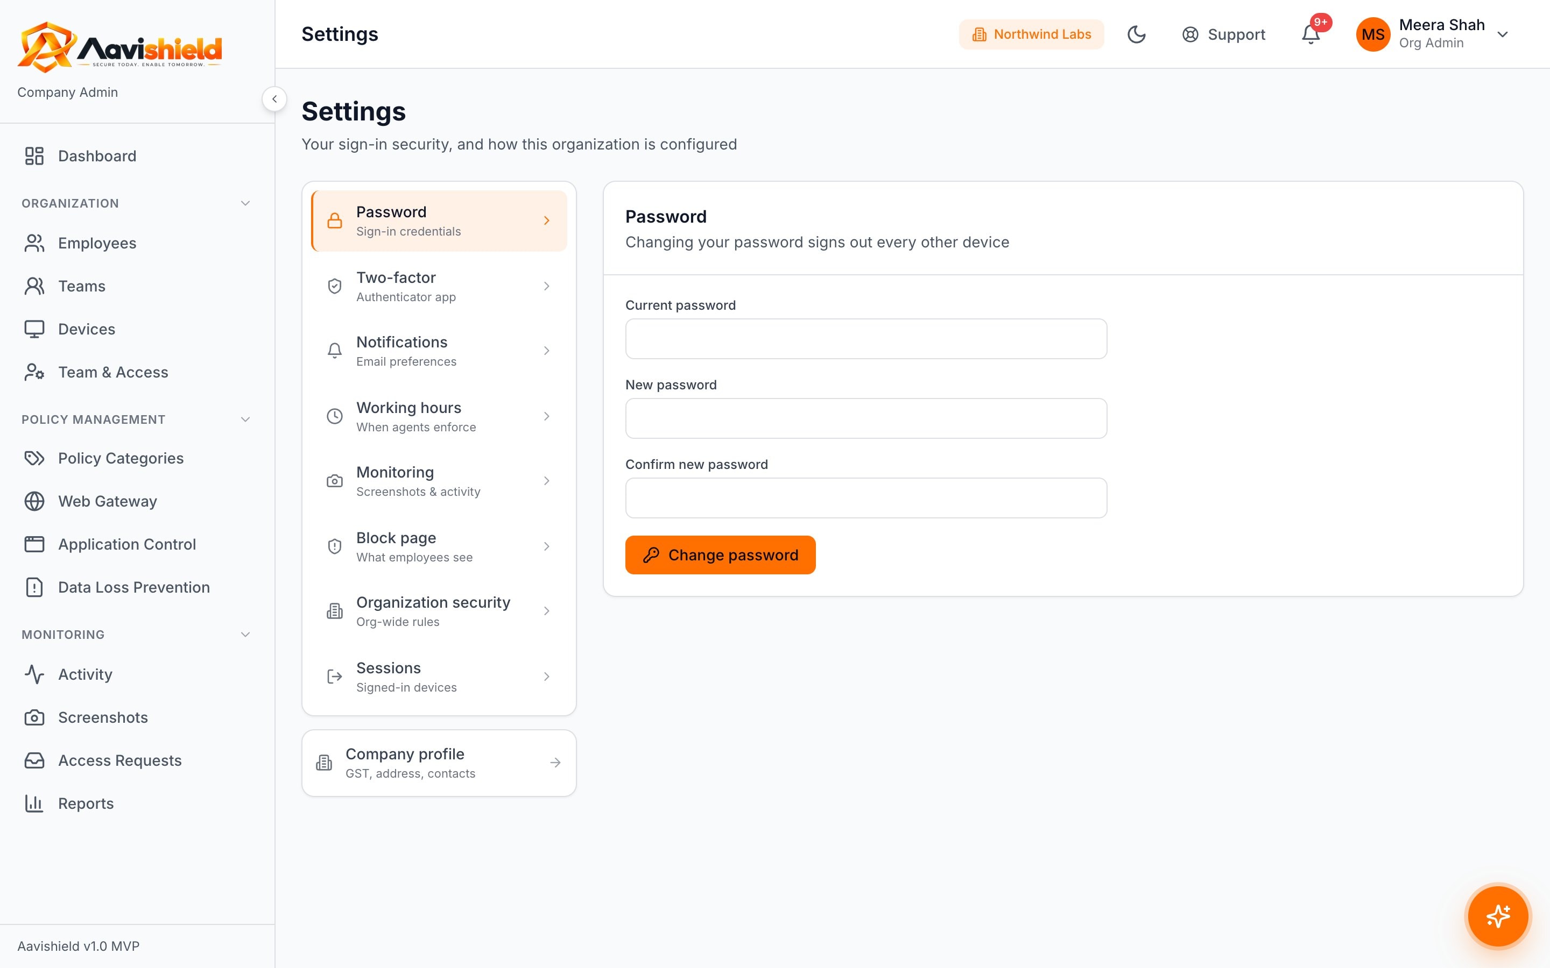Open the Teams section
The width and height of the screenshot is (1550, 968).
137,286
